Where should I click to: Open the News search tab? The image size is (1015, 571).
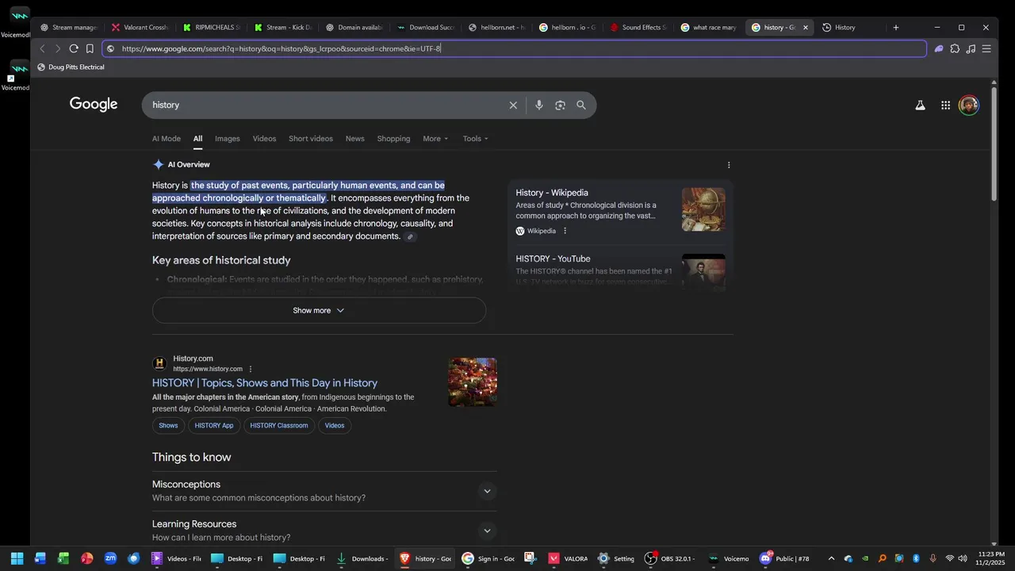click(x=355, y=139)
